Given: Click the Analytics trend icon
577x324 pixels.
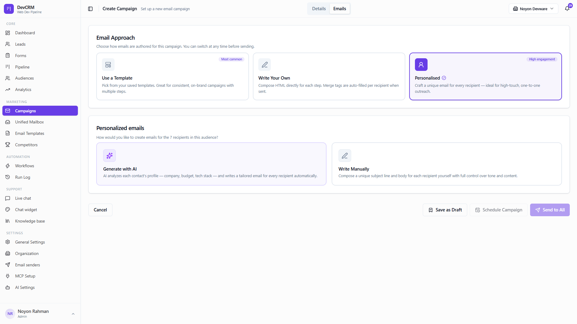Looking at the screenshot, I should point(8,89).
